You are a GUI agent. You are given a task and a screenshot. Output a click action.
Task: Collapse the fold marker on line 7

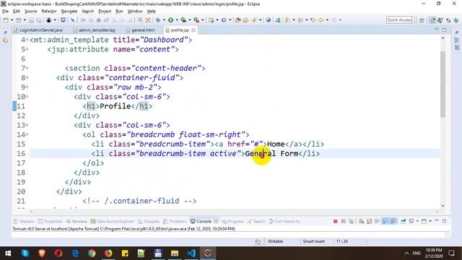point(27,68)
